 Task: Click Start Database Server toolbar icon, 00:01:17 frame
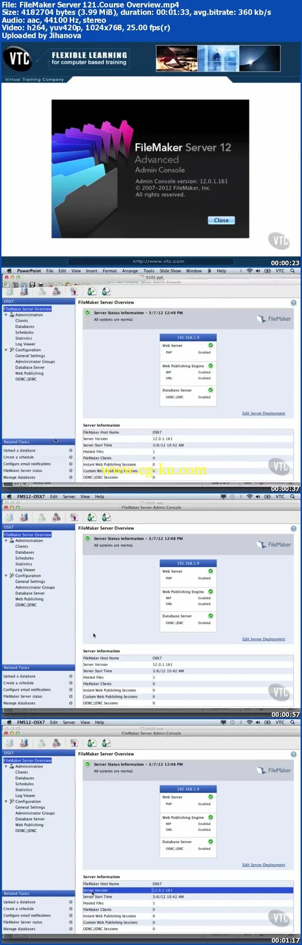[9, 743]
